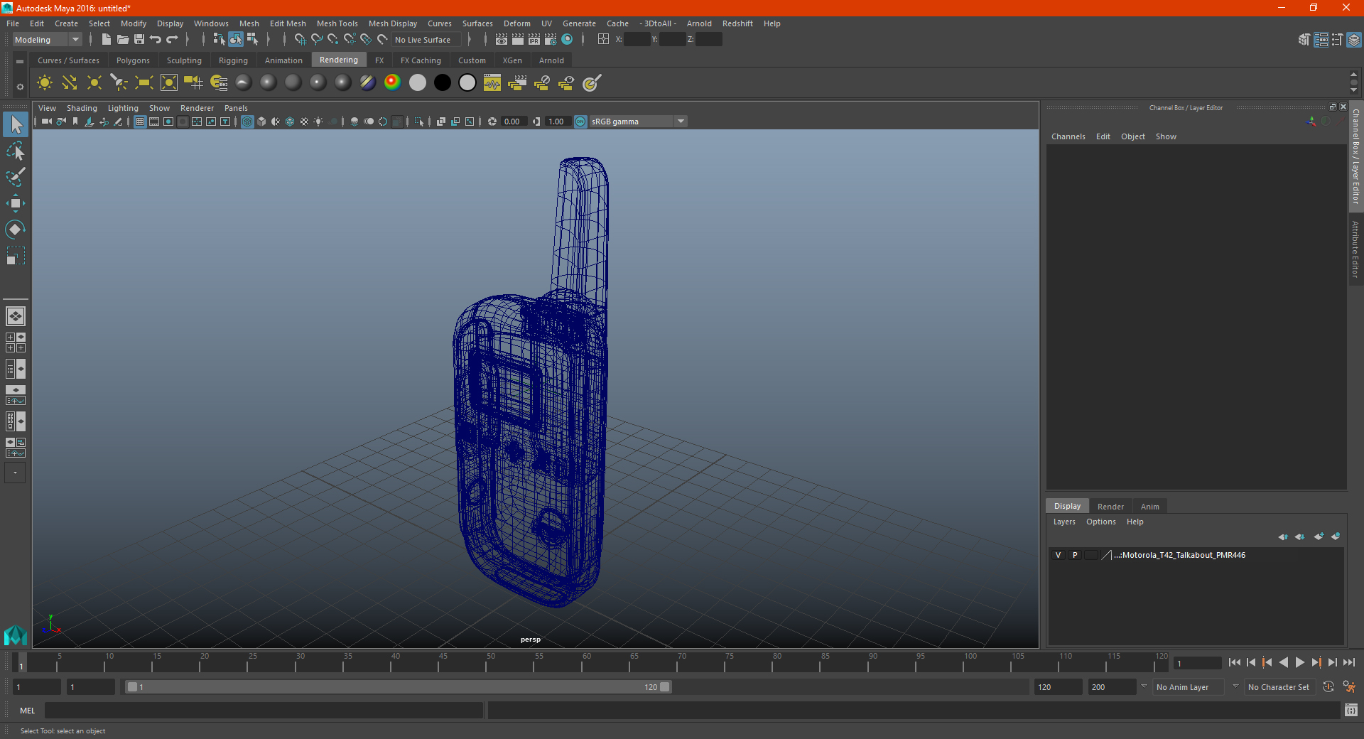This screenshot has width=1364, height=739.
Task: Toggle visibility V of Motorola layer
Action: click(x=1058, y=555)
